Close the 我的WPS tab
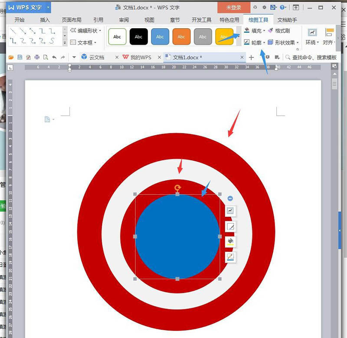This screenshot has height=338, width=347. pyautogui.click(x=159, y=57)
